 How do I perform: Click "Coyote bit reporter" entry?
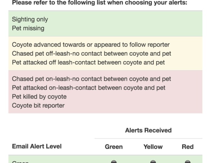38,105
